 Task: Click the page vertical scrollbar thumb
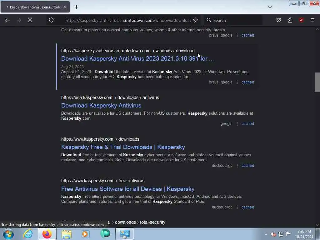click(317, 82)
